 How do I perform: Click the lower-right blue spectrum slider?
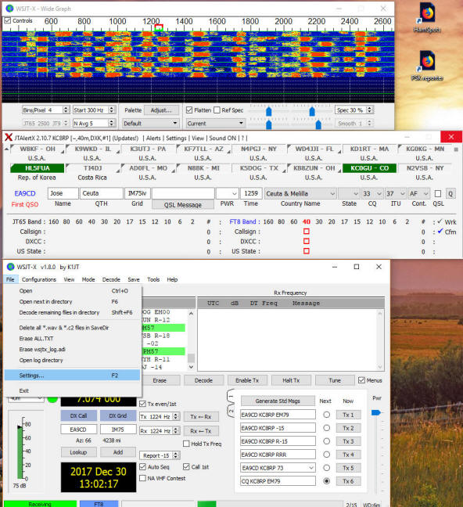click(318, 124)
